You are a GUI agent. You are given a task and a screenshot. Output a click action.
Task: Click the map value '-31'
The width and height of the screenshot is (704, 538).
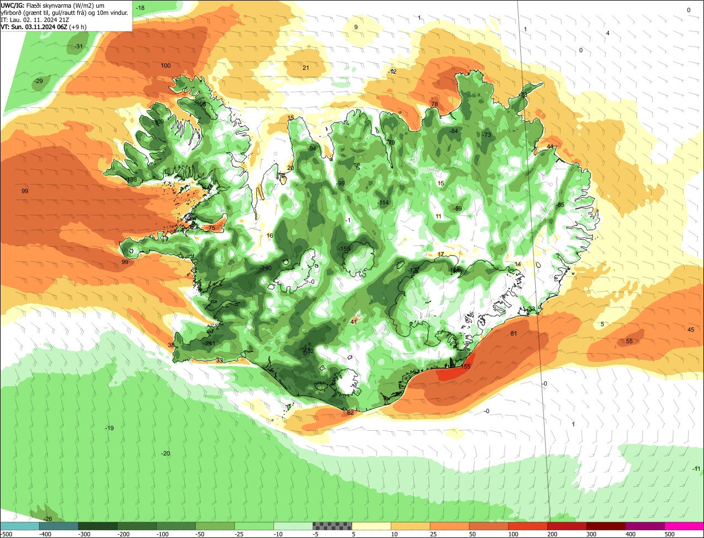click(79, 47)
